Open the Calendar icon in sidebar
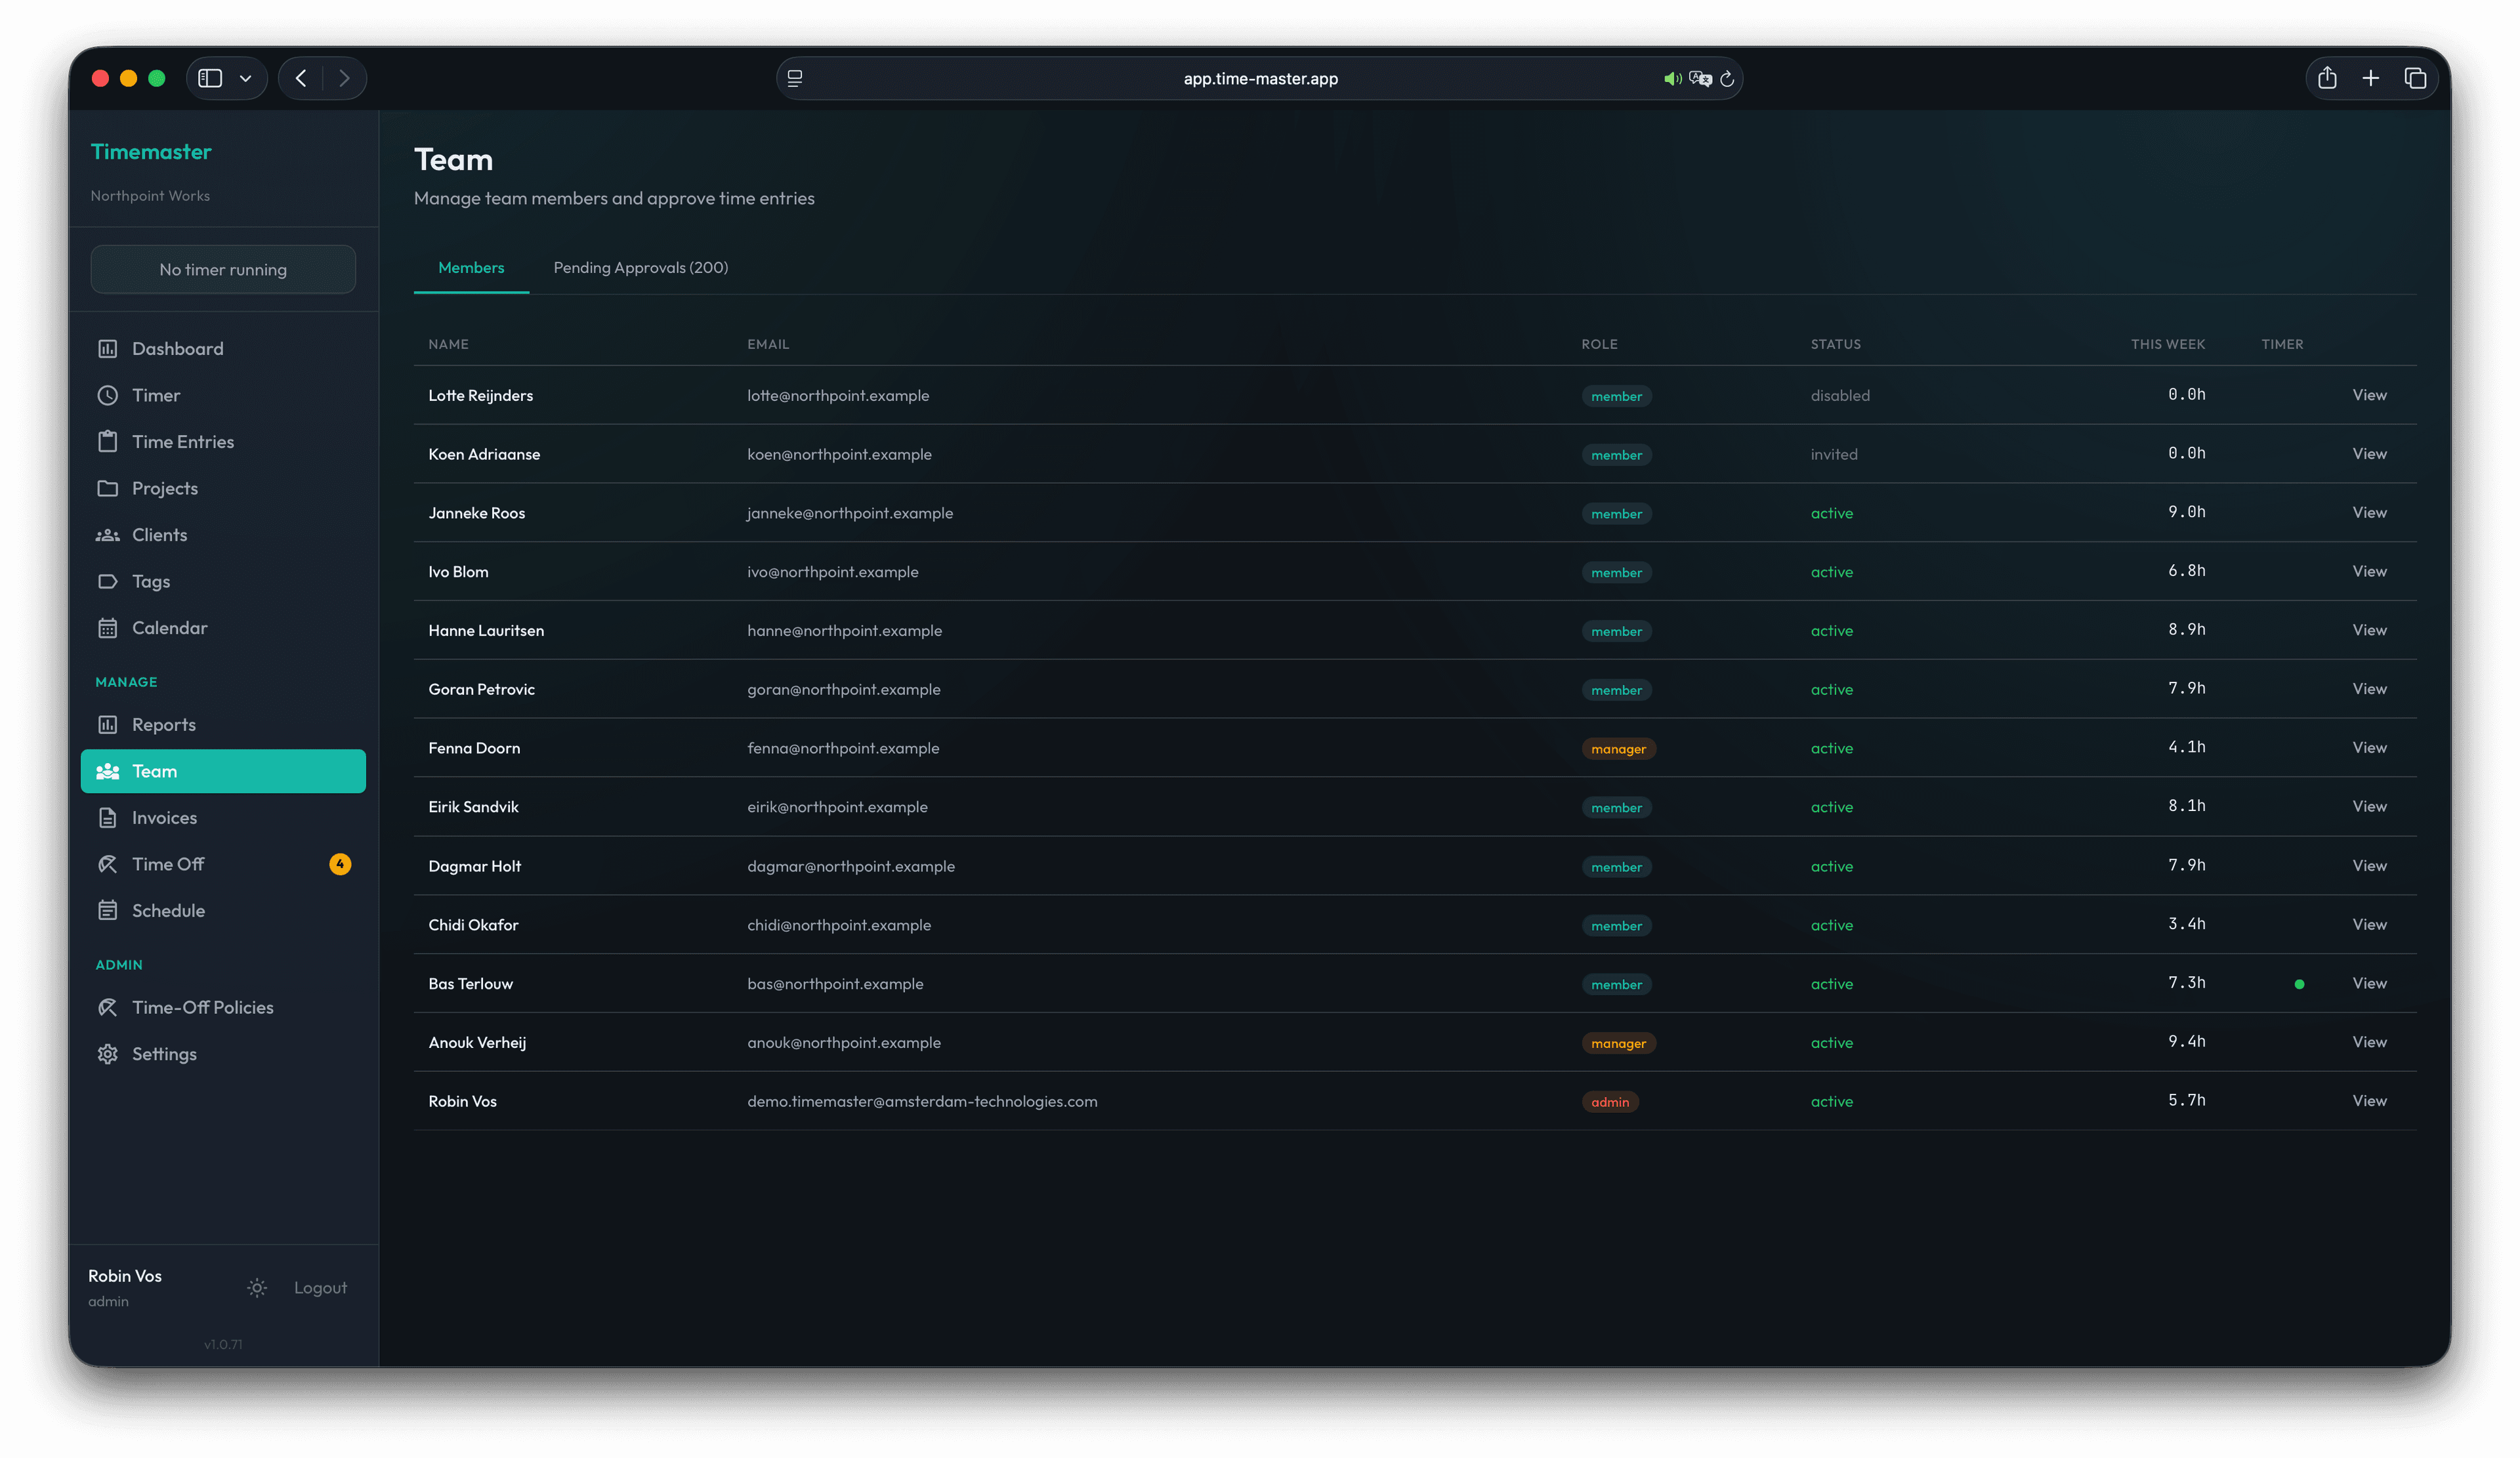Viewport: 2520px width, 1458px height. pyautogui.click(x=107, y=628)
